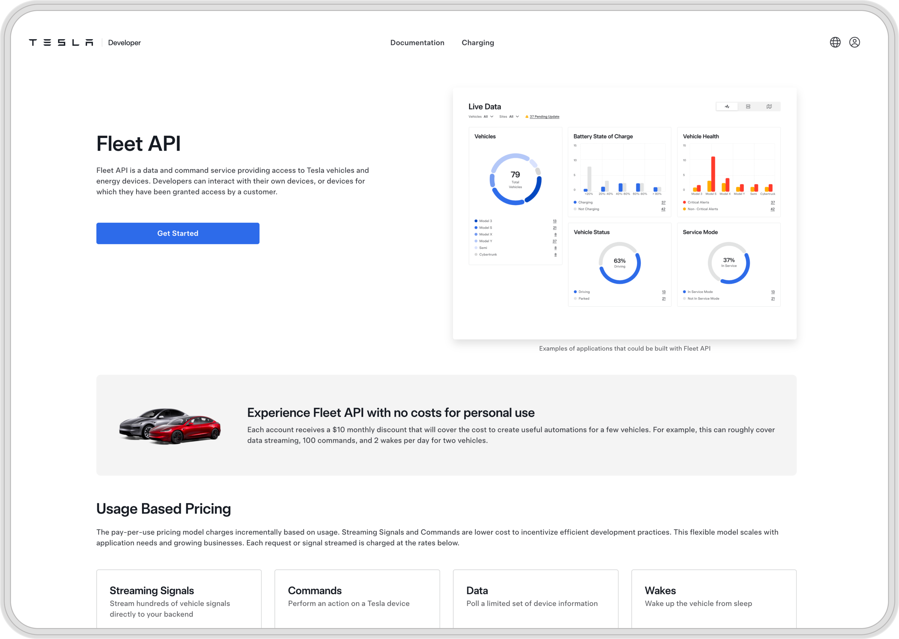Click the Charging count 37
The height and width of the screenshot is (639, 899).
point(663,202)
